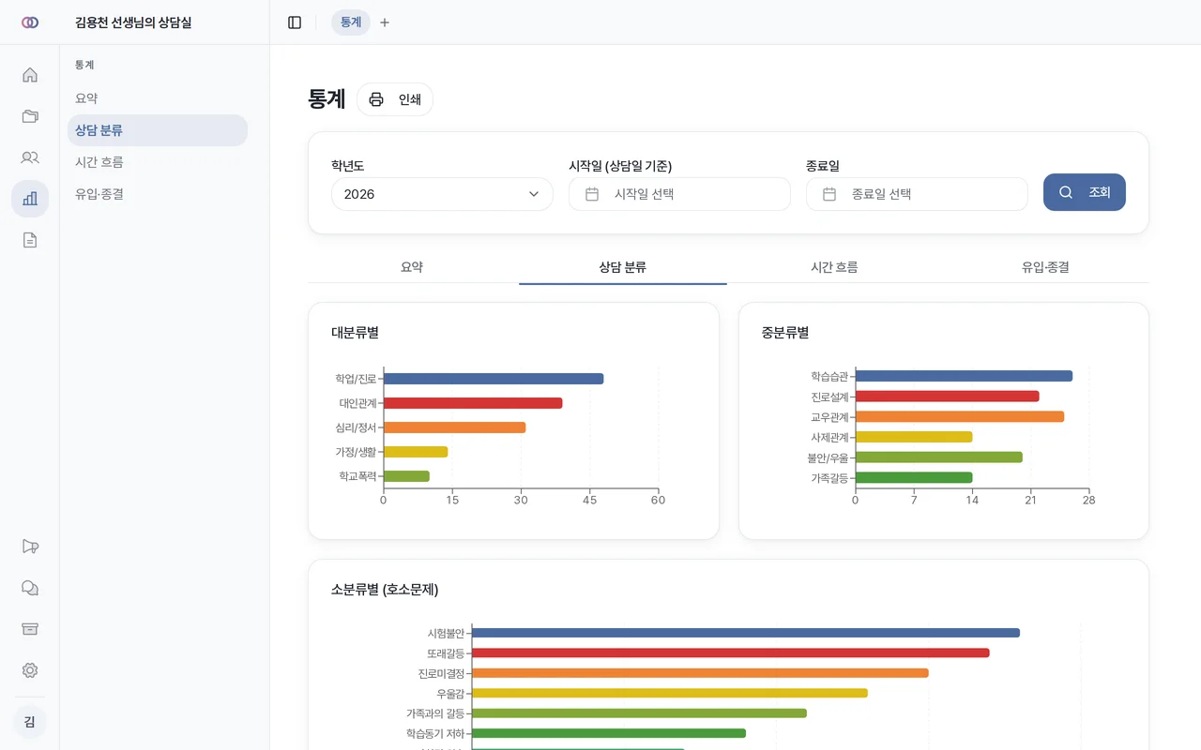Click the 김 user avatar

pyautogui.click(x=30, y=722)
